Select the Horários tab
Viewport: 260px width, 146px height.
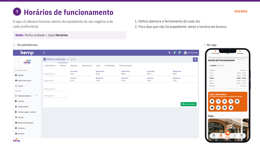click(x=63, y=65)
